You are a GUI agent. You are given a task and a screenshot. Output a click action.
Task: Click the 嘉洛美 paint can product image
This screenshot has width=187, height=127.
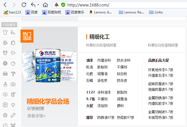48,66
